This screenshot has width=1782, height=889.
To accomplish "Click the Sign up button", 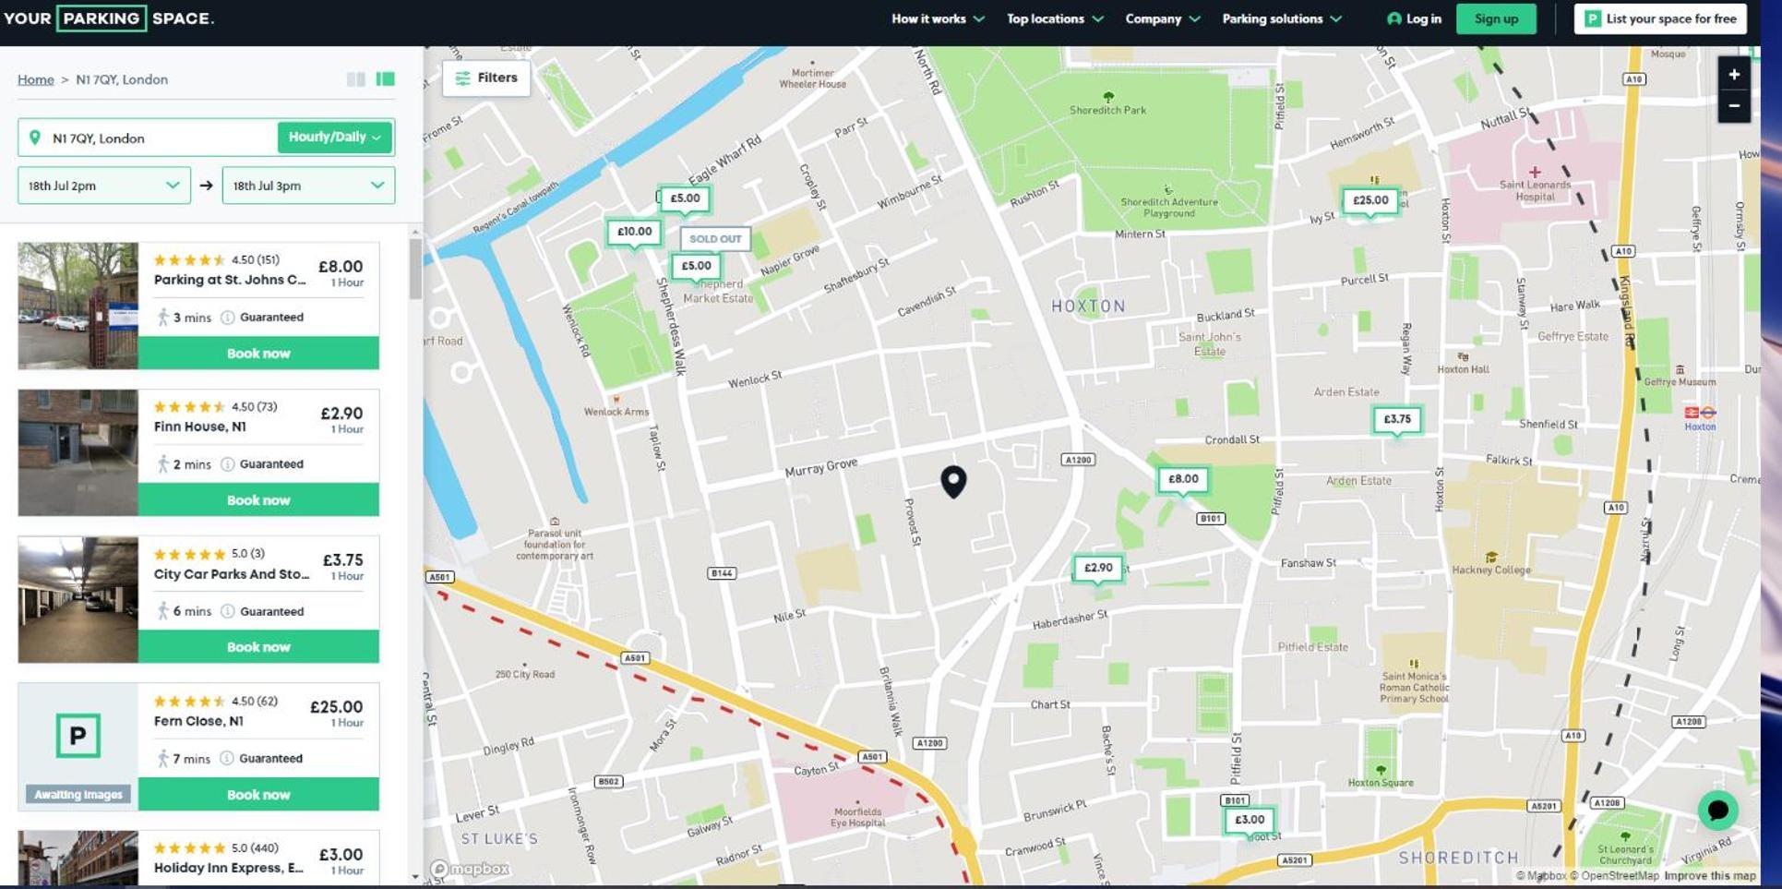I will (1496, 18).
